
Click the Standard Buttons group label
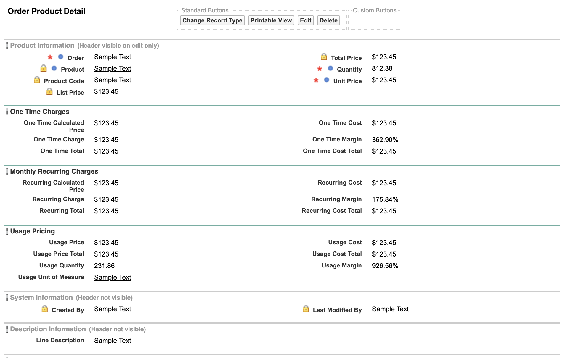pos(205,10)
